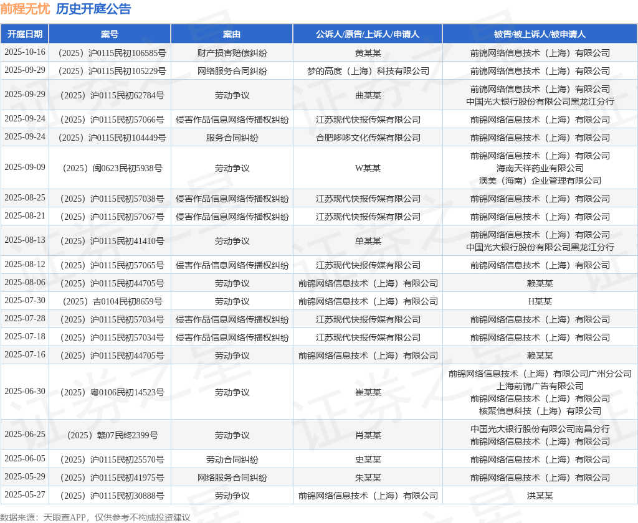Viewport: 638px width, 523px height.
Task: Select case number 吉0104民初8659号
Action: coord(112,301)
